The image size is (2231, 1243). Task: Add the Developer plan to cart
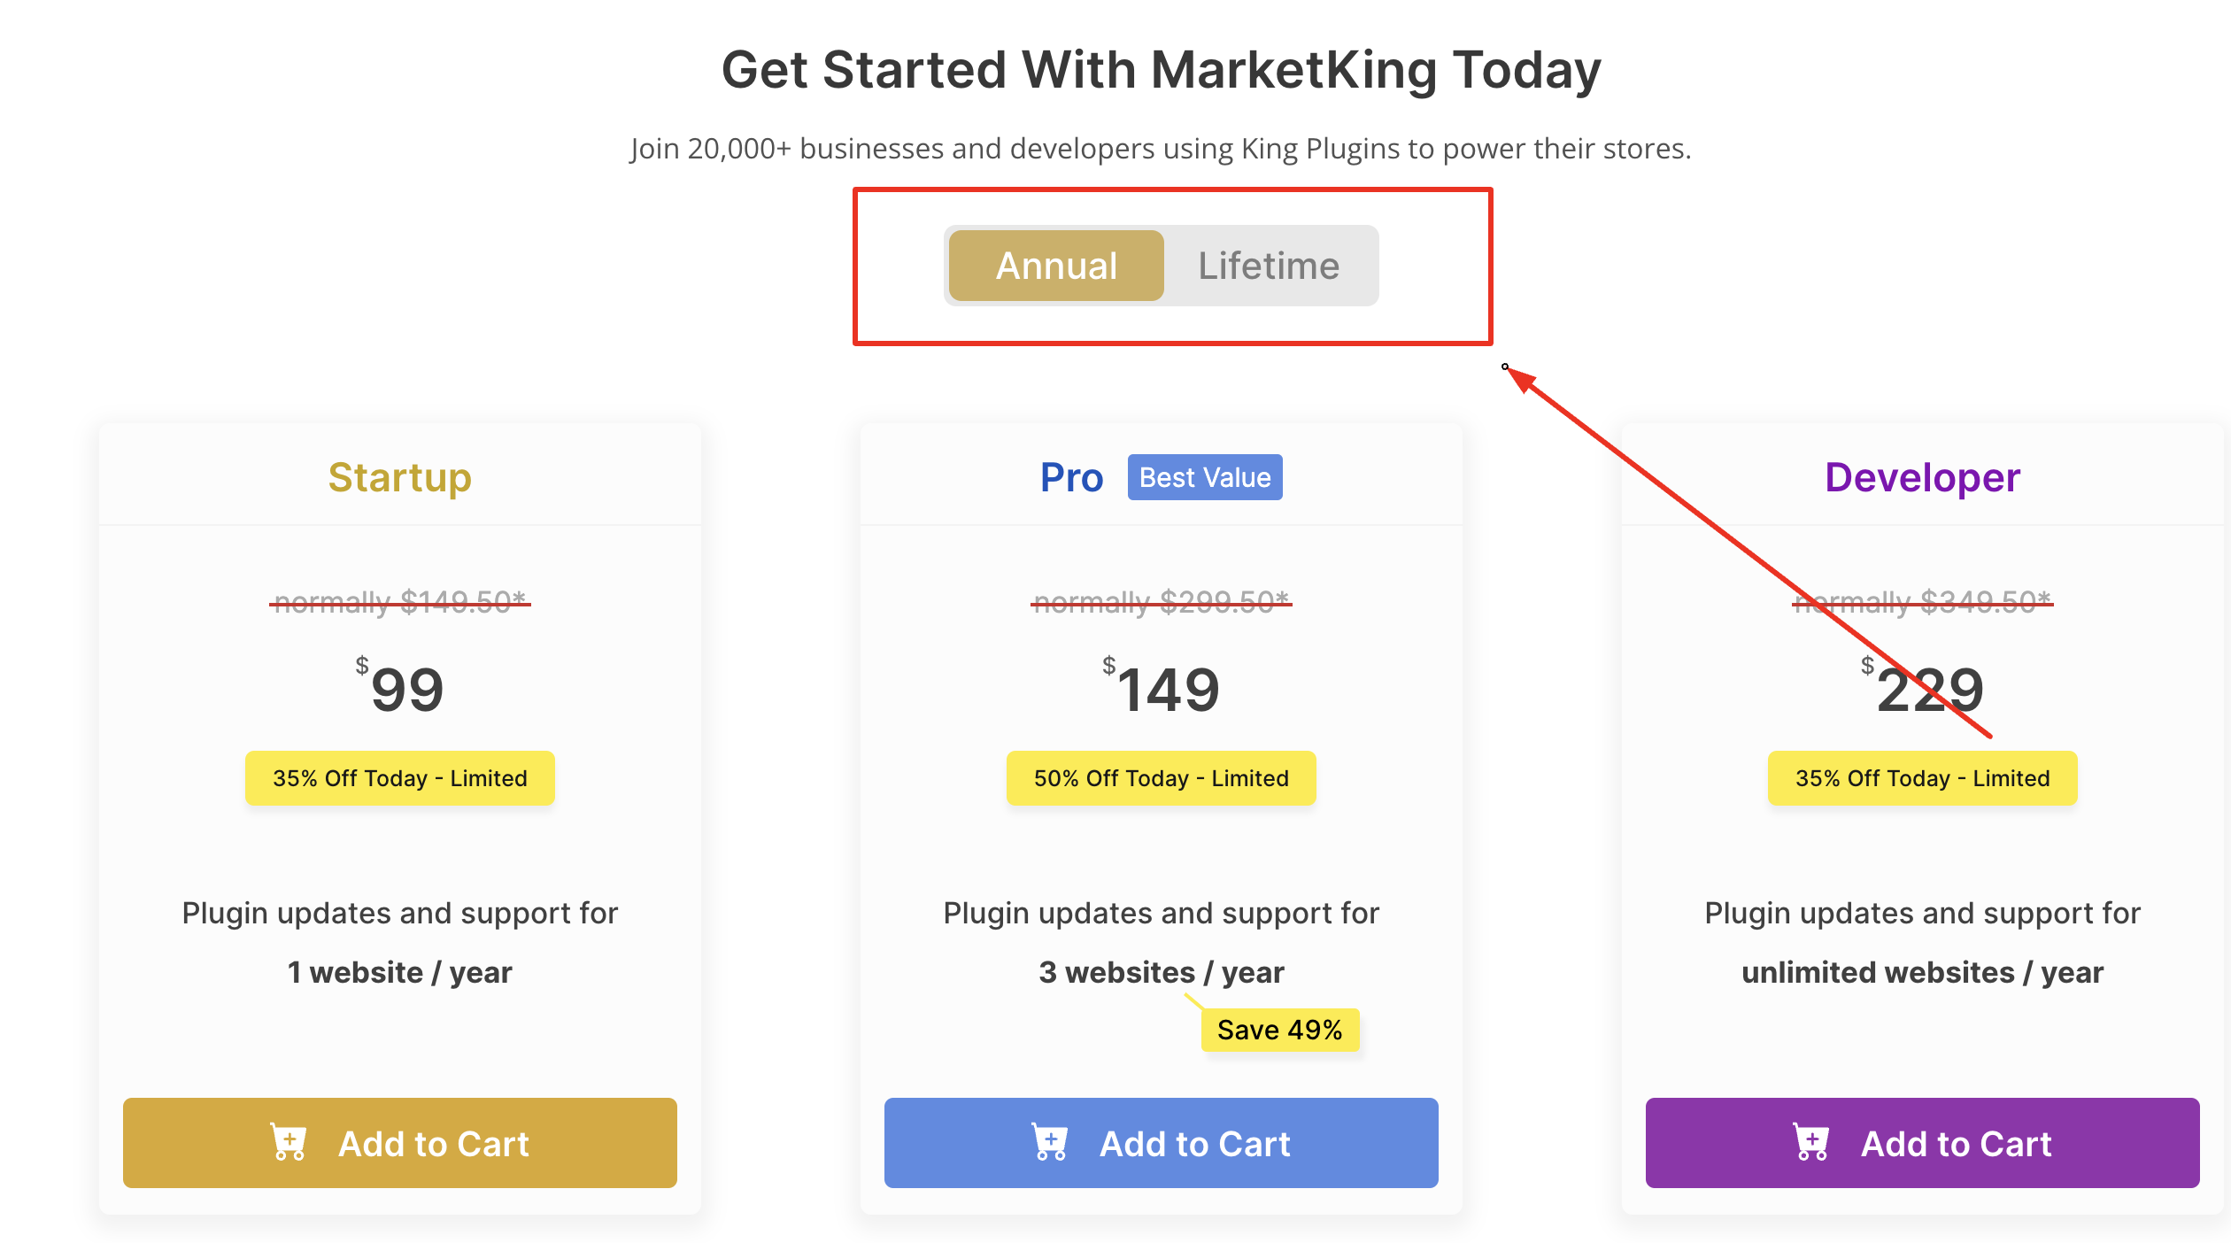pyautogui.click(x=1923, y=1143)
